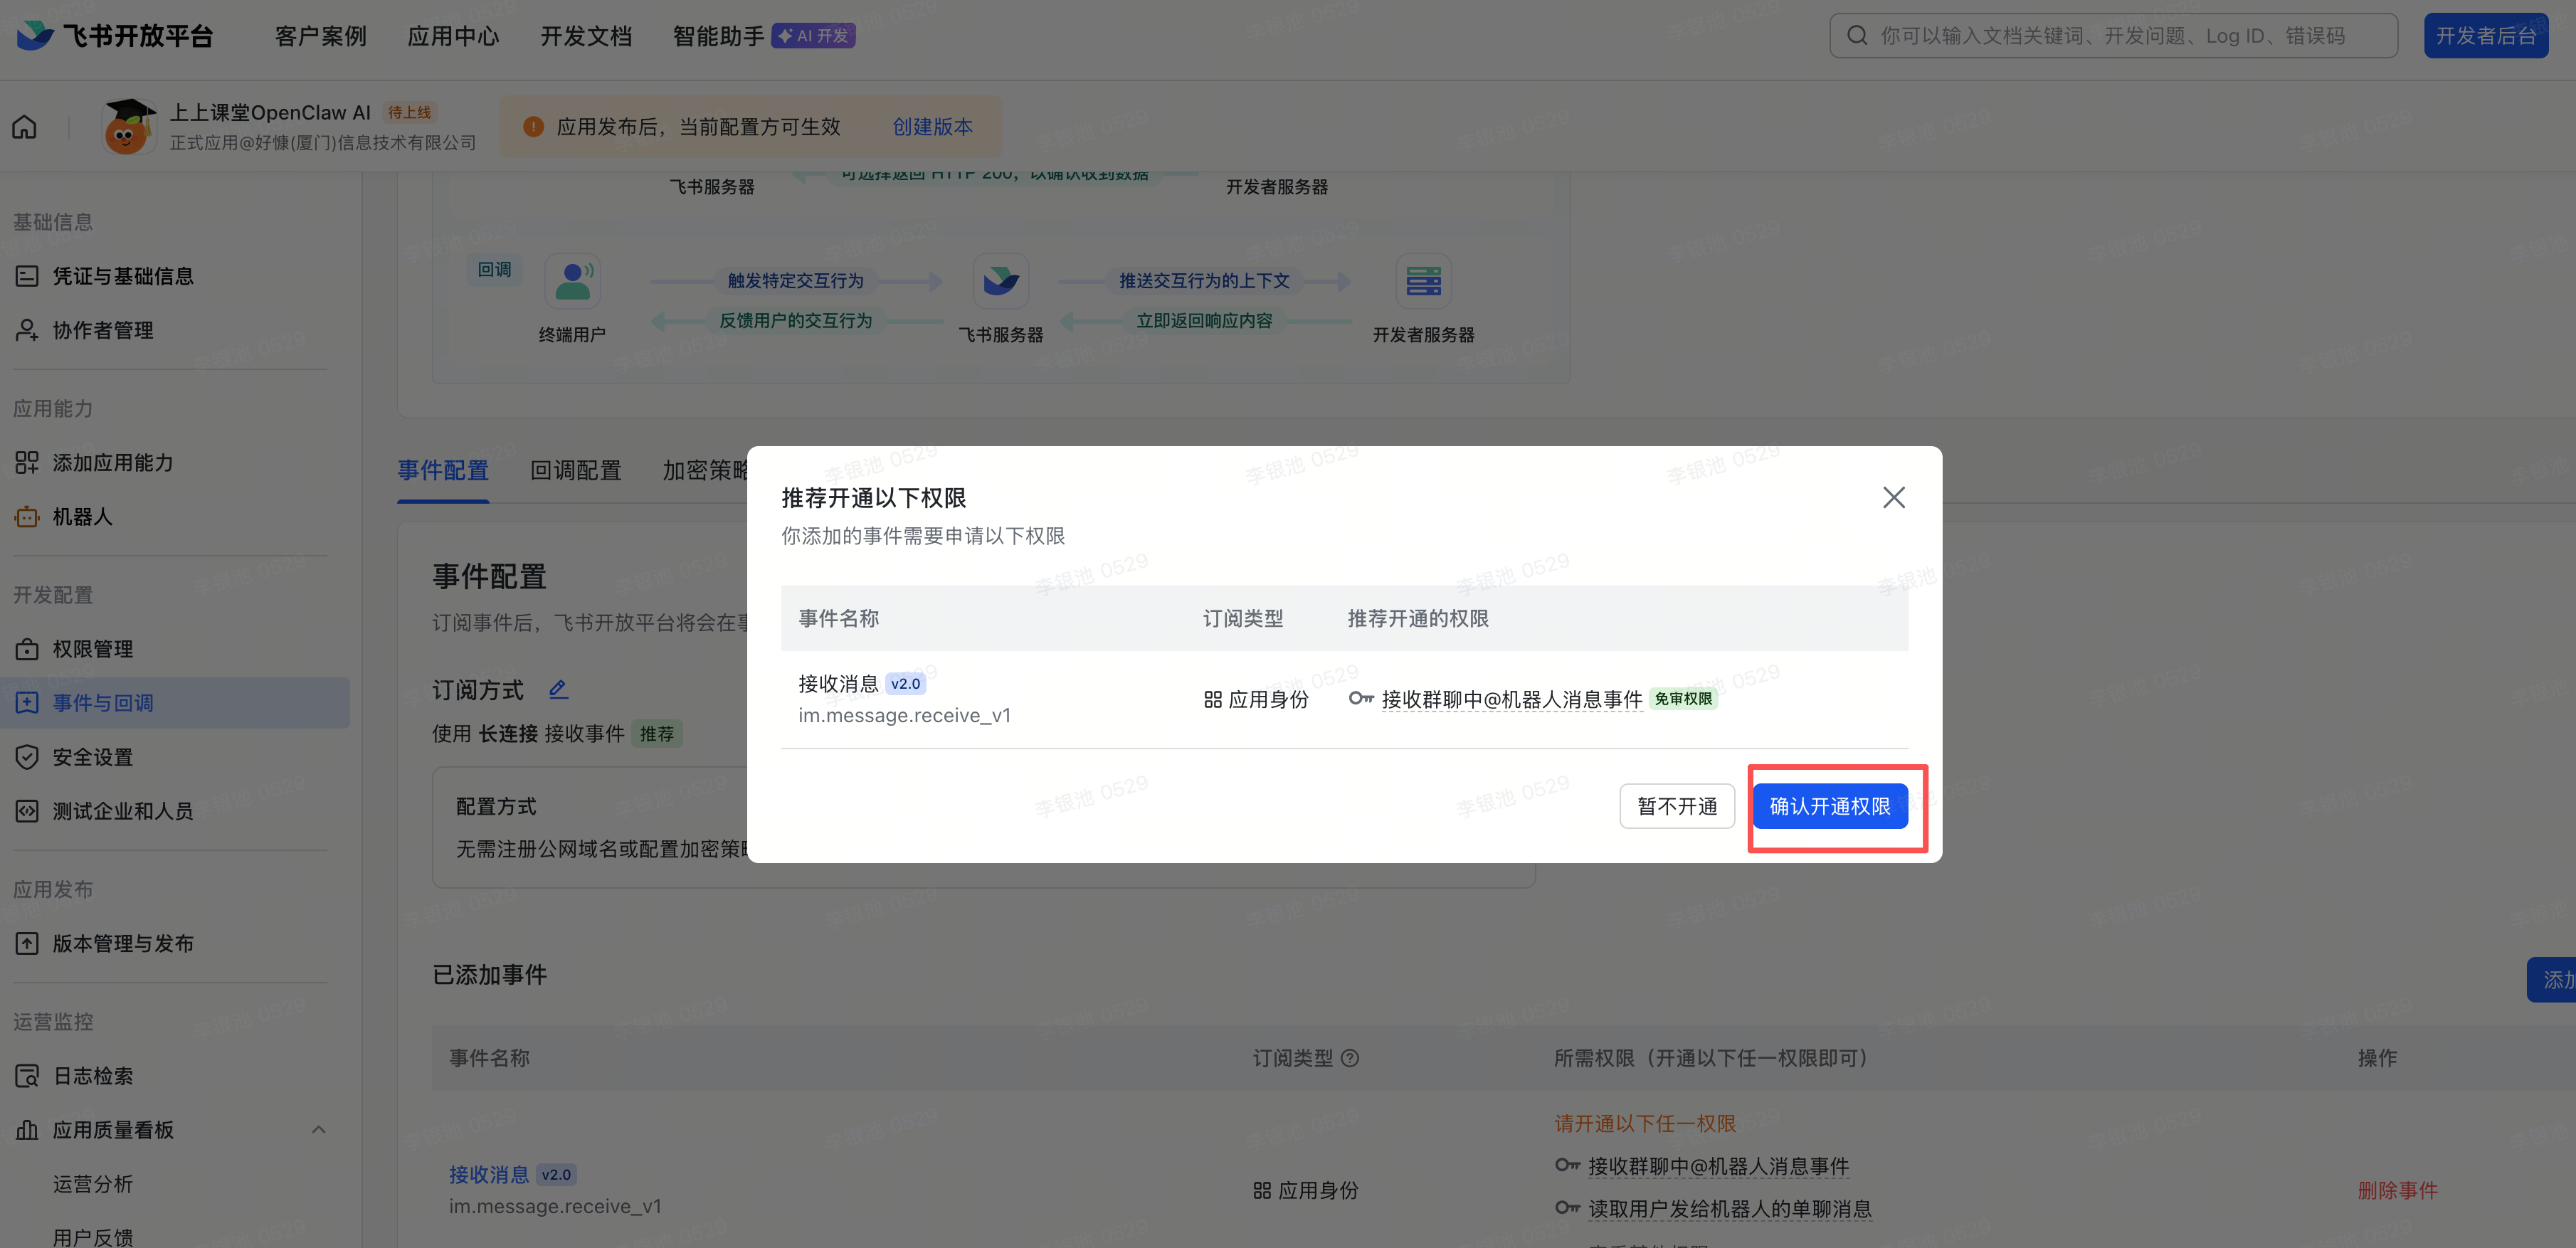This screenshot has height=1248, width=2576.
Task: Click the 安全设置 shield icon
Action: click(27, 757)
